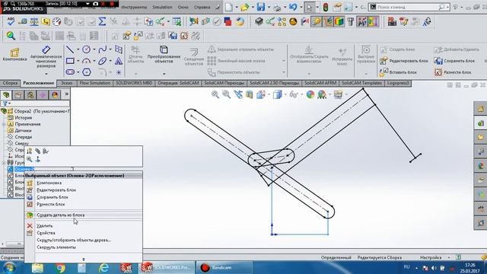Click the Save icon in top toolbar

(x=260, y=7)
